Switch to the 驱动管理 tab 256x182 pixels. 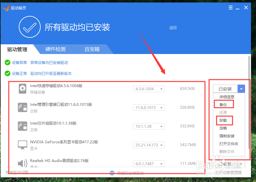pos(17,49)
